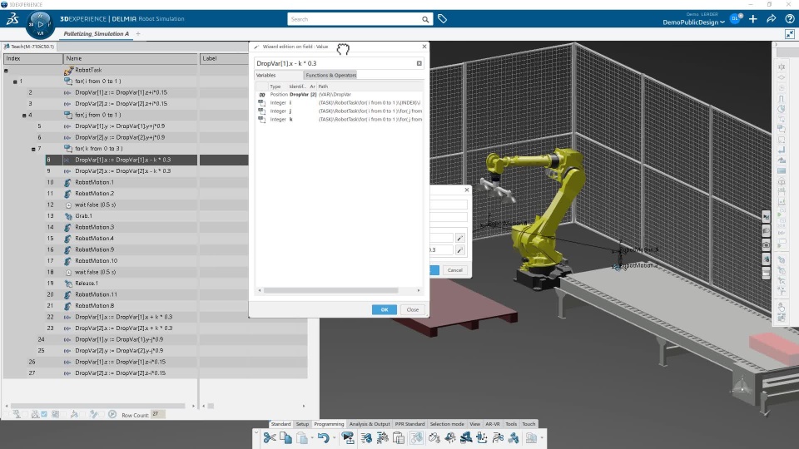Select row 9 DropVar[2].x assignment

[126, 171]
